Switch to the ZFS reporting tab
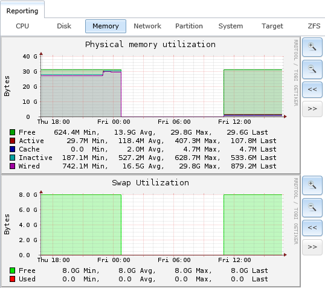This screenshot has width=325, height=288. pyautogui.click(x=314, y=26)
